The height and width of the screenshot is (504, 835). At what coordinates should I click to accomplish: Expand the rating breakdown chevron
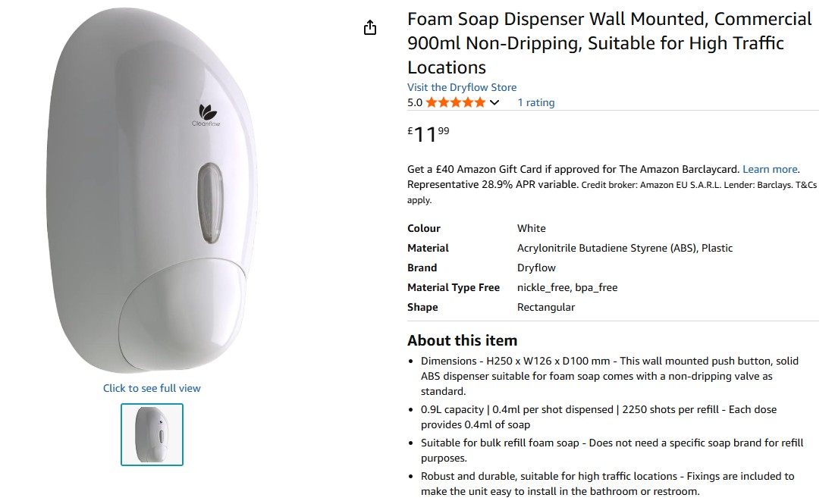[x=495, y=102]
